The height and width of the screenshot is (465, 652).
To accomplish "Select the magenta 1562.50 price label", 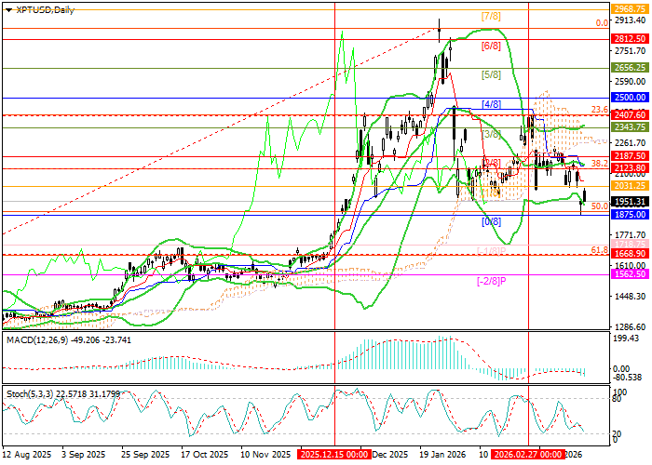I will tap(630, 273).
